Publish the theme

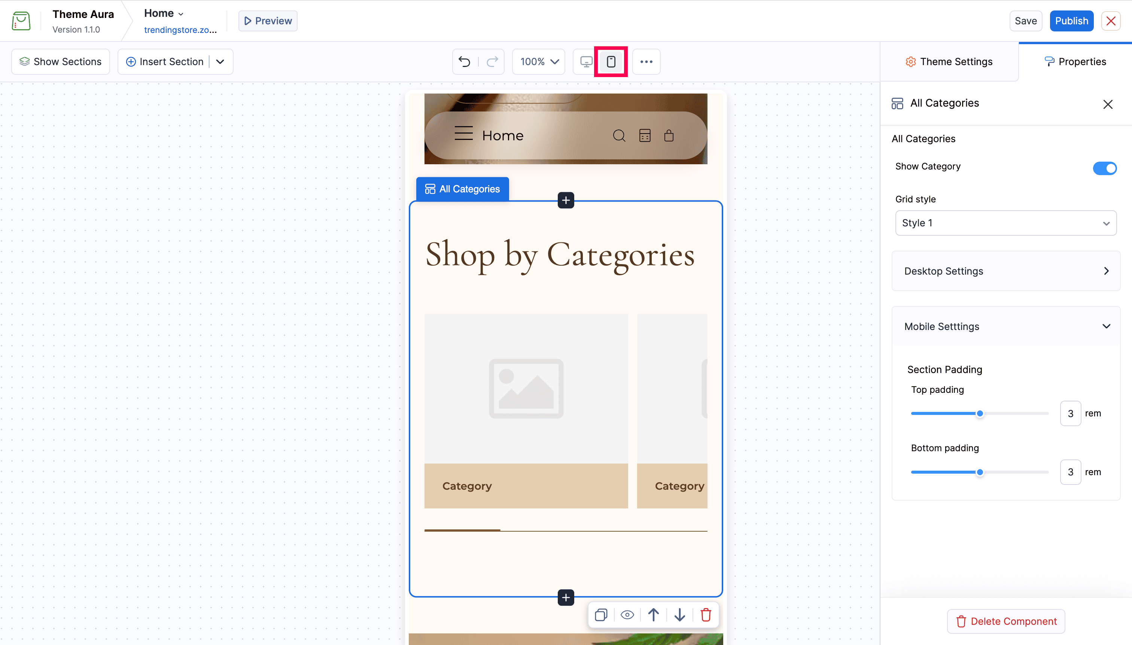[1071, 21]
